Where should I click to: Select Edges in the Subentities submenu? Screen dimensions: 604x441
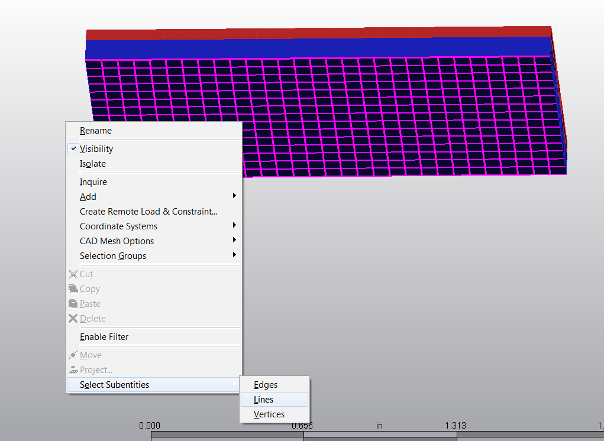click(x=265, y=384)
